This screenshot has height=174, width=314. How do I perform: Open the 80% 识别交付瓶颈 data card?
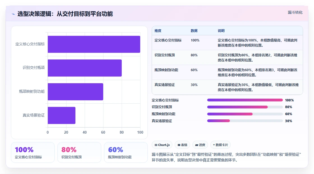(x=79, y=152)
